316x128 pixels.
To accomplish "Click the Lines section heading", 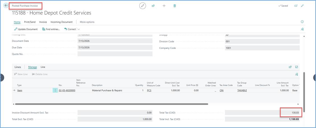I will [x=18, y=67].
